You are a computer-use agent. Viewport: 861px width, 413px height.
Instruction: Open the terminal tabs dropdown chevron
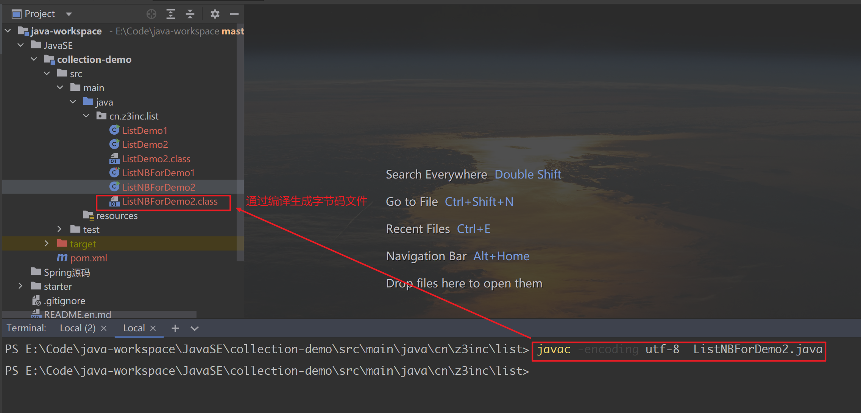coord(195,328)
